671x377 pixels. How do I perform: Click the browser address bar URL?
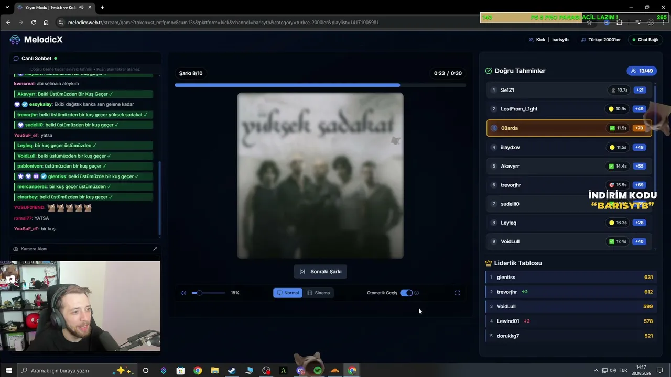coord(224,23)
